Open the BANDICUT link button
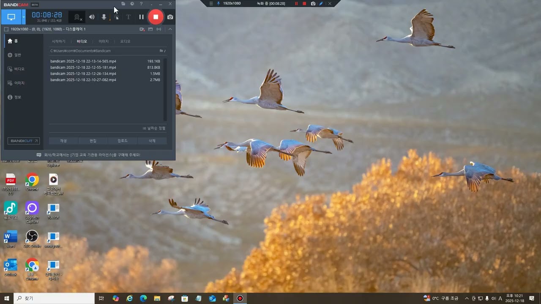The height and width of the screenshot is (304, 541). (24, 141)
